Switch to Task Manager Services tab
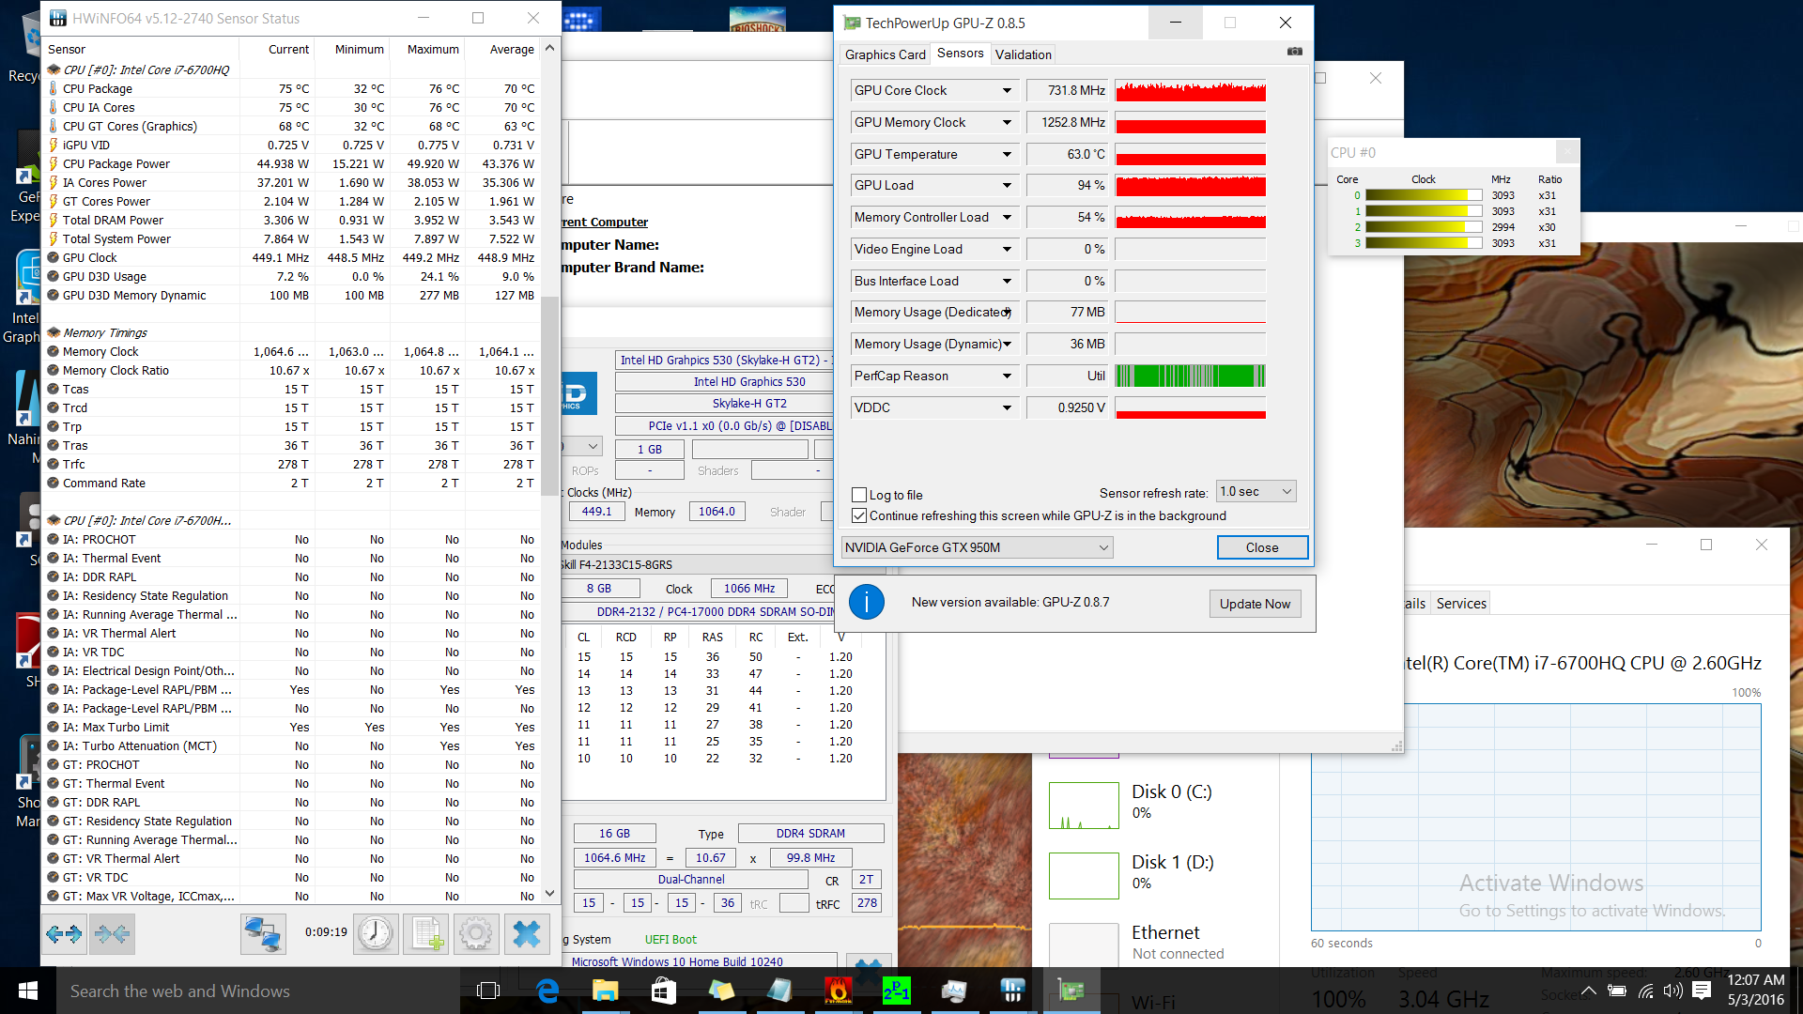The image size is (1803, 1014). (1461, 603)
